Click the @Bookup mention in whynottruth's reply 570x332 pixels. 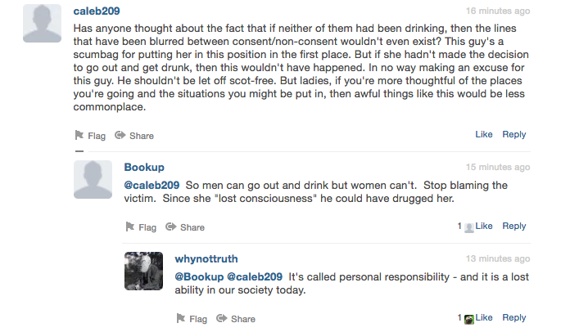[x=199, y=277]
